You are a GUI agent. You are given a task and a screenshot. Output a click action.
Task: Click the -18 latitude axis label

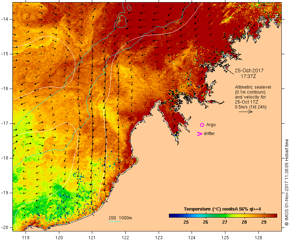click(x=5, y=158)
